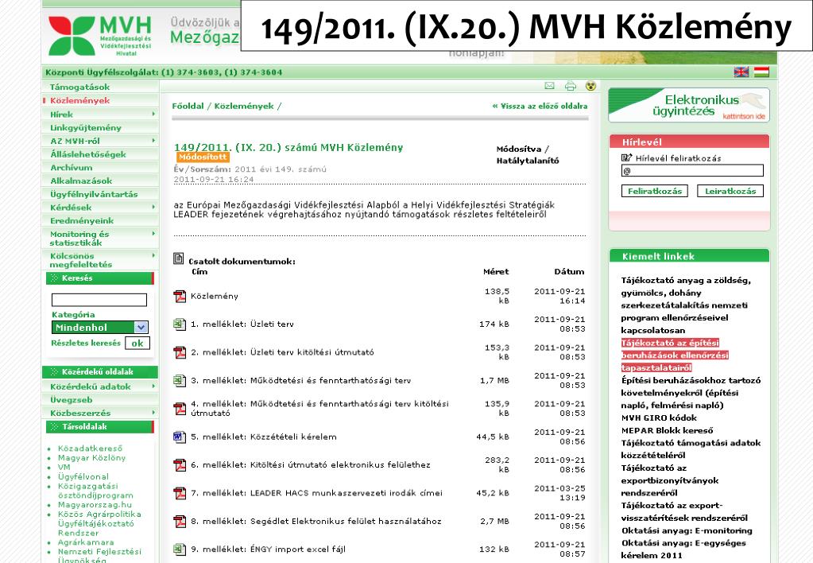Viewport: 813px width, 563px height.
Task: Click the Elektronikus ügyintézés banner
Action: click(689, 105)
